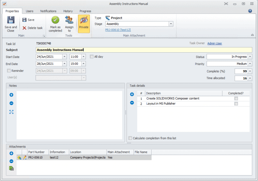Open the Assign to tool
Image resolution: width=258 pixels, height=181 pixels.
[x=69, y=20]
